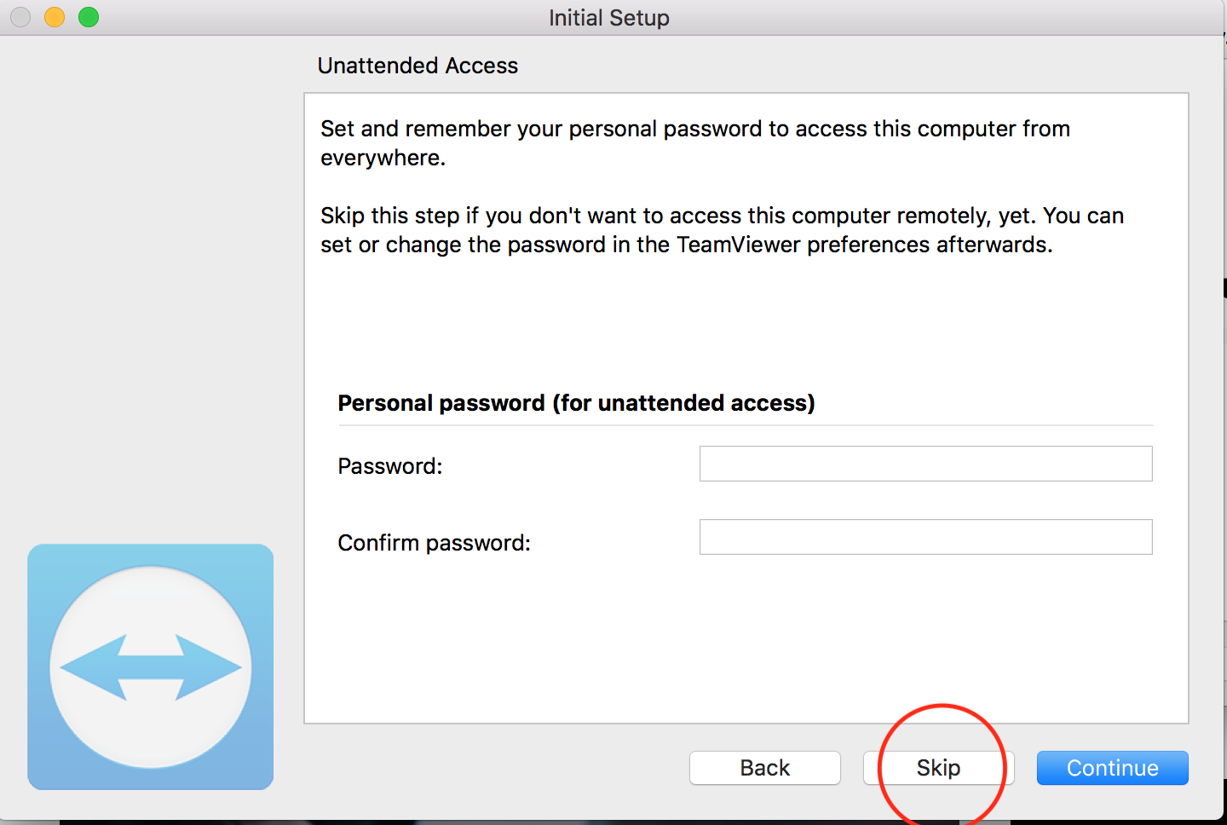The height and width of the screenshot is (825, 1227).
Task: Click the Initial Setup title bar text
Action: [x=609, y=17]
